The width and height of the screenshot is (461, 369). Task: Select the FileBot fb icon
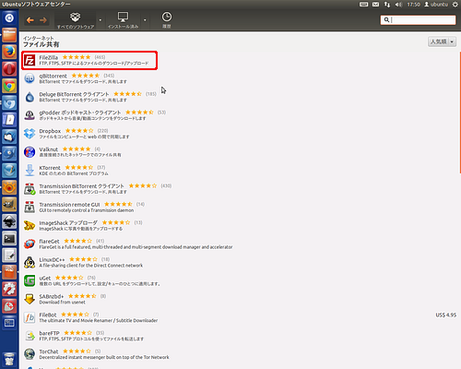[30, 317]
